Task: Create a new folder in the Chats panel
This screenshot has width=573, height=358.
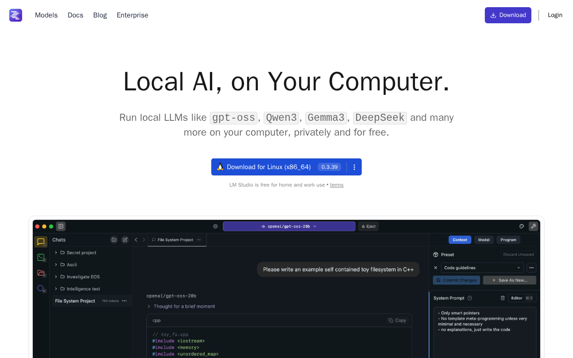Action: pos(114,240)
